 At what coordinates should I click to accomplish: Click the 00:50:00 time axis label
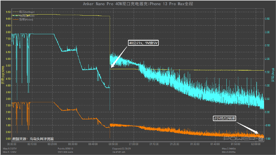(x=113, y=144)
